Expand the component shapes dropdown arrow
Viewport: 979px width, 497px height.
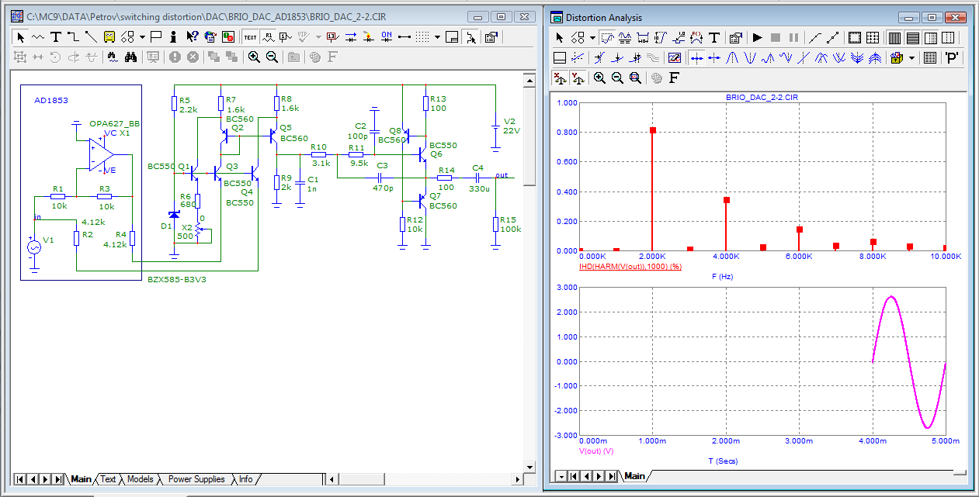142,36
